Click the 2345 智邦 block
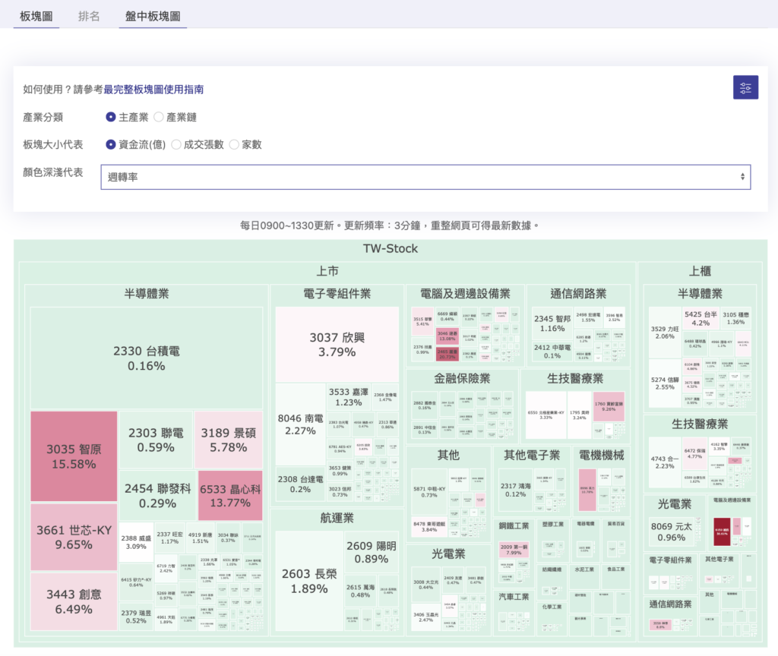 (552, 323)
